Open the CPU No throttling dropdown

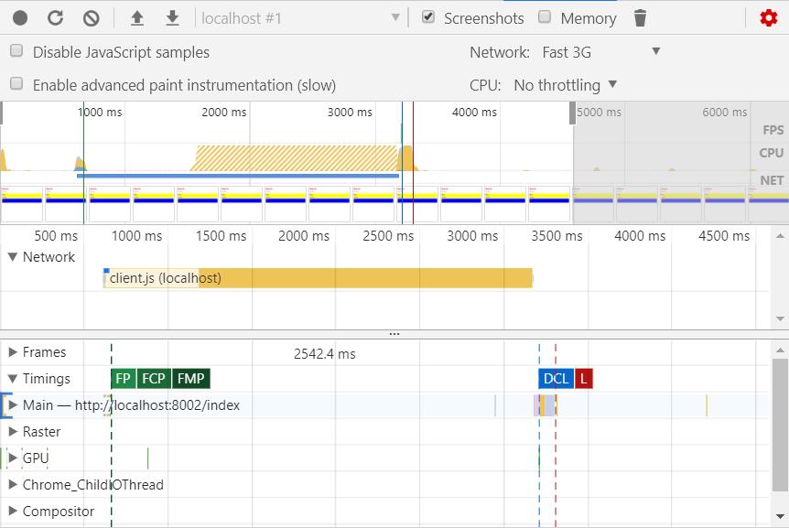[x=565, y=85]
